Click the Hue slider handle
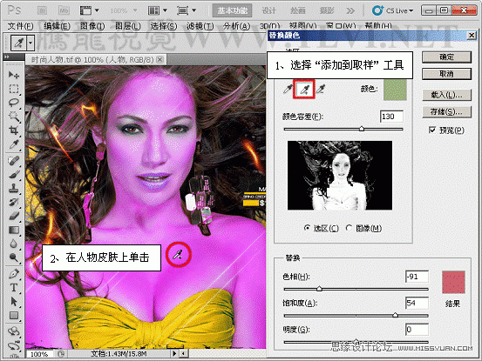This screenshot has width=482, height=361. point(319,289)
